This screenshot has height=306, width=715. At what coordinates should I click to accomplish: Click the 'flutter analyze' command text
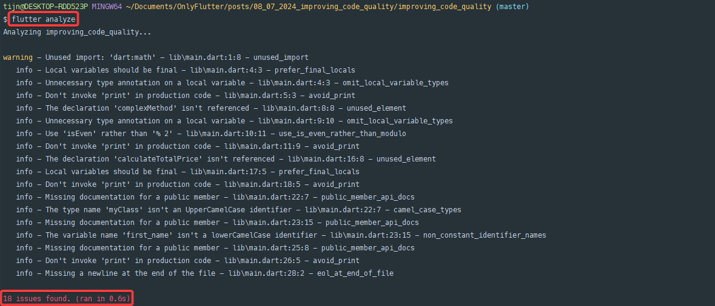[x=43, y=19]
